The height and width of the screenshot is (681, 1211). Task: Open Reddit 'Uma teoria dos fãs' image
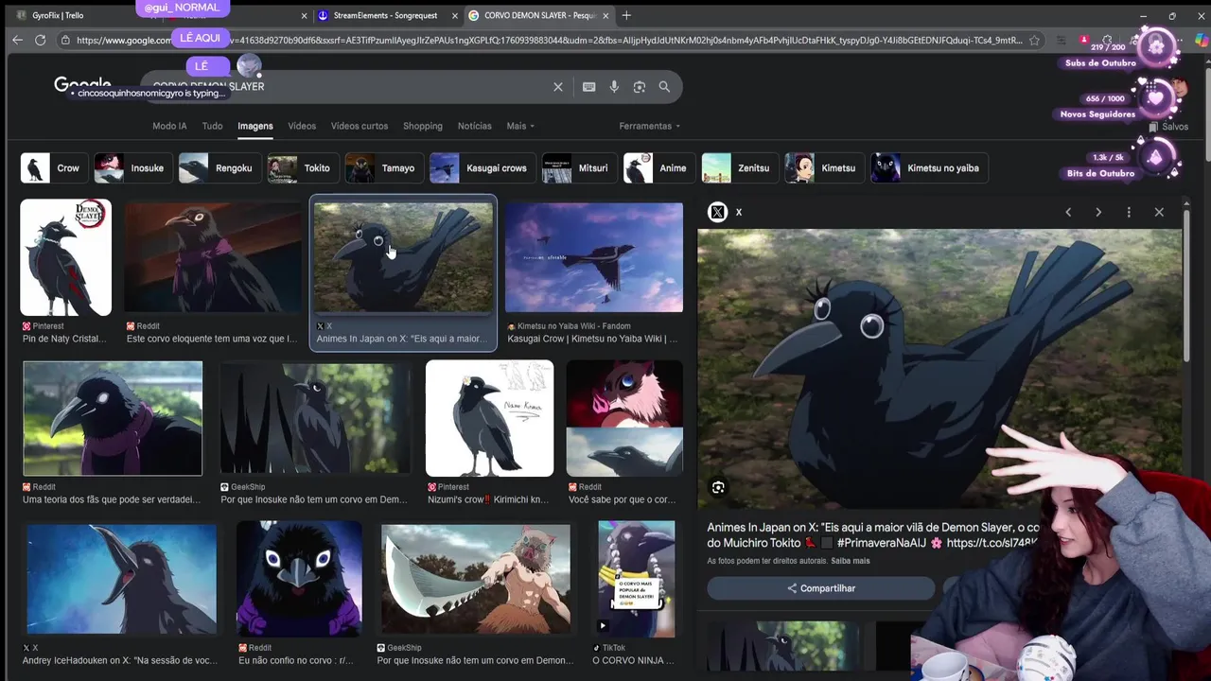[x=113, y=418]
